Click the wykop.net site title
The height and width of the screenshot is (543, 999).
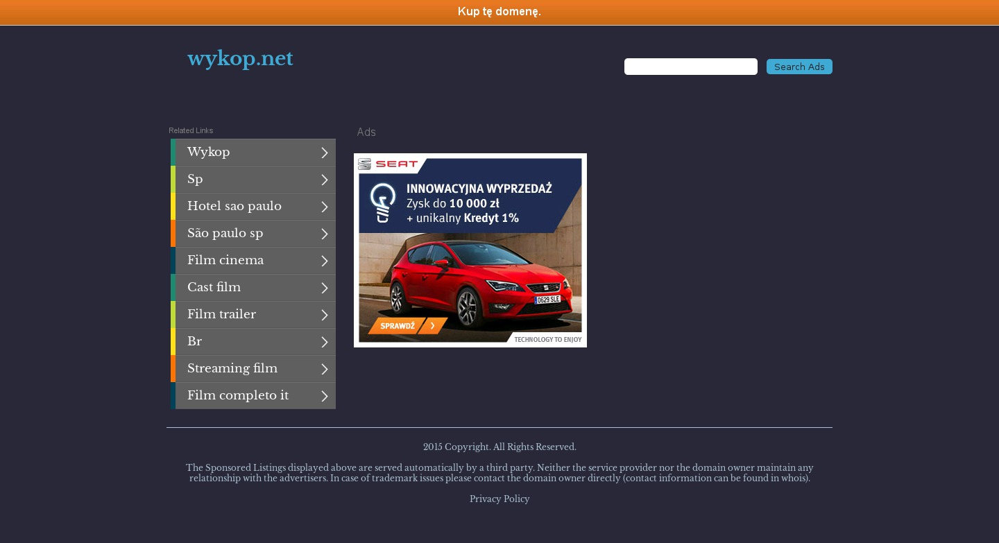[240, 59]
